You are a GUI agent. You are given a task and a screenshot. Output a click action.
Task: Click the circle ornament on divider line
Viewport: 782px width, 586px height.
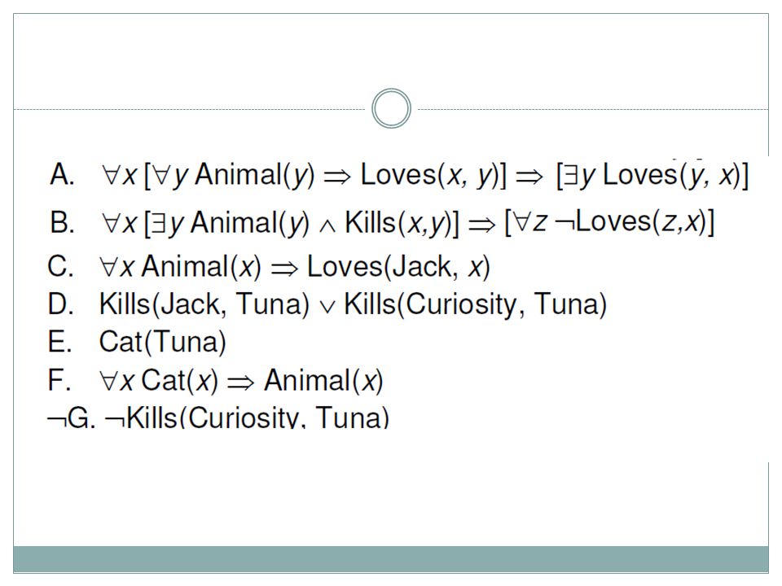click(x=391, y=108)
